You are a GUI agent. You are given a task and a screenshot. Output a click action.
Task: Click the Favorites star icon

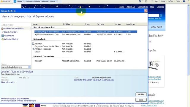pyautogui.click(x=2, y=1)
